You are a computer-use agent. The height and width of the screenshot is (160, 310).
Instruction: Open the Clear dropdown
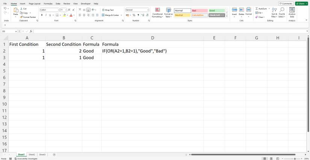[260, 17]
